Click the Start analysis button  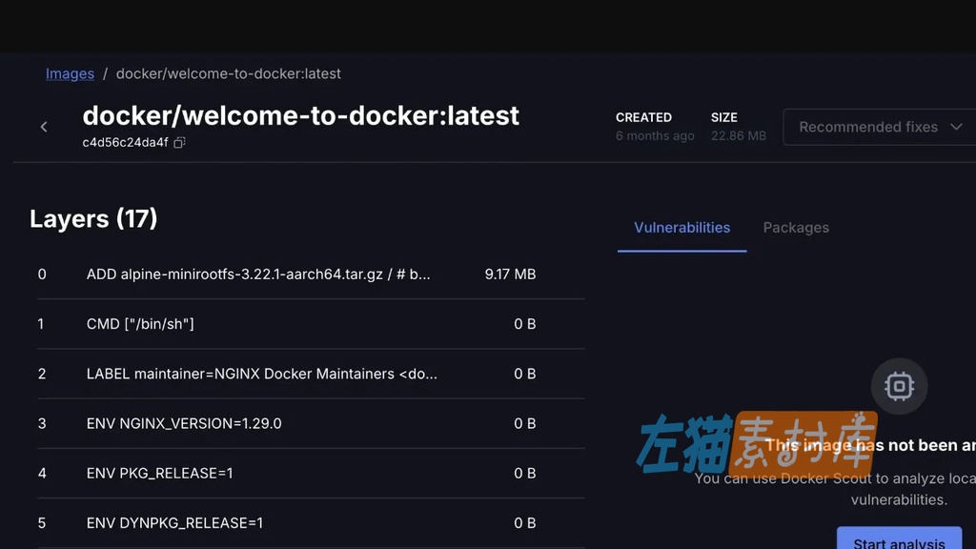point(899,539)
